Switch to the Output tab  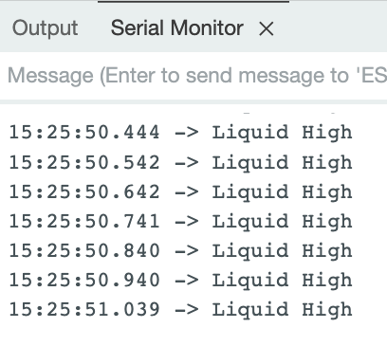(x=45, y=28)
